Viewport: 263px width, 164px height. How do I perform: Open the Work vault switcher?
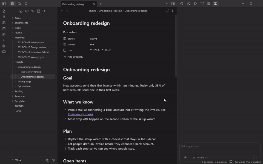pos(16,160)
